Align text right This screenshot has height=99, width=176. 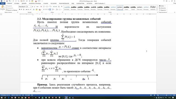pyautogui.click(x=48, y=10)
